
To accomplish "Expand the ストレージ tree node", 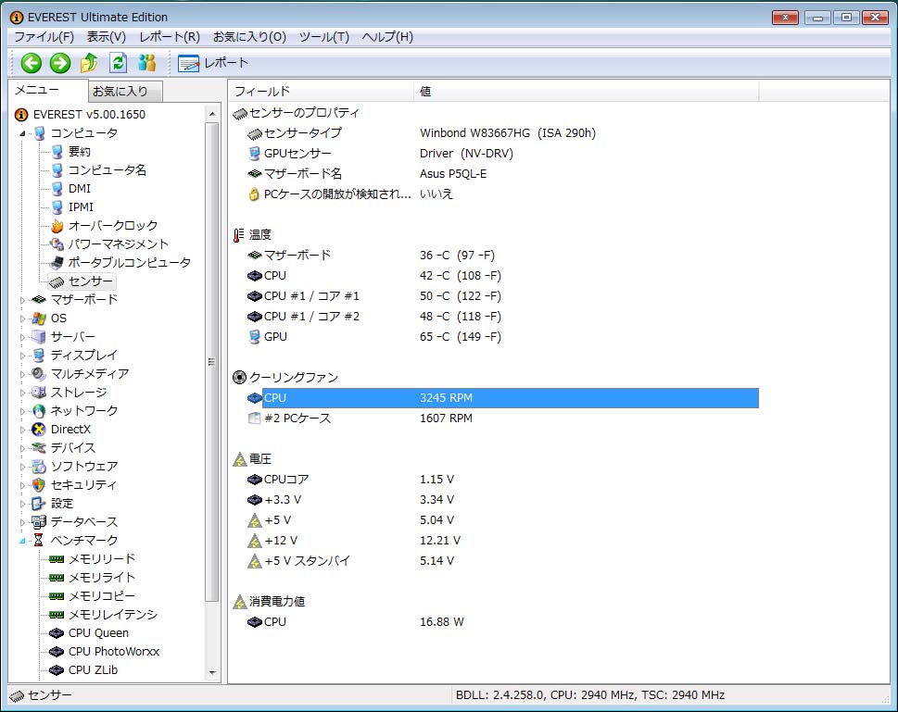I will [x=23, y=393].
